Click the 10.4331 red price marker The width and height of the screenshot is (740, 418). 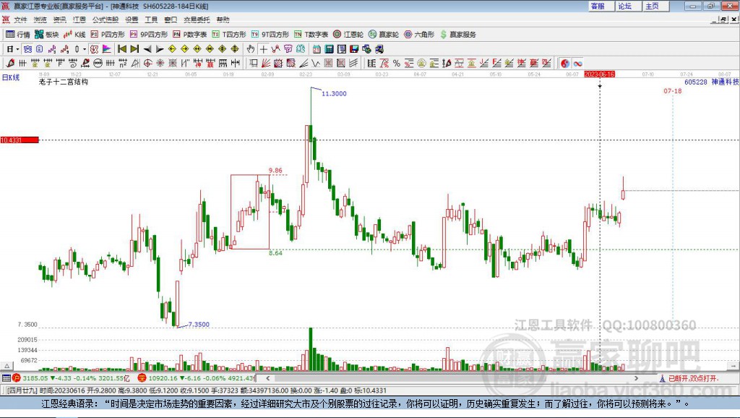point(20,140)
